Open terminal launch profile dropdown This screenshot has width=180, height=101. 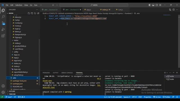(167, 73)
